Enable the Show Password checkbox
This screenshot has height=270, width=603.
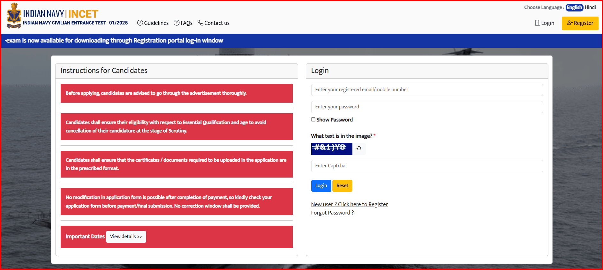pyautogui.click(x=313, y=120)
